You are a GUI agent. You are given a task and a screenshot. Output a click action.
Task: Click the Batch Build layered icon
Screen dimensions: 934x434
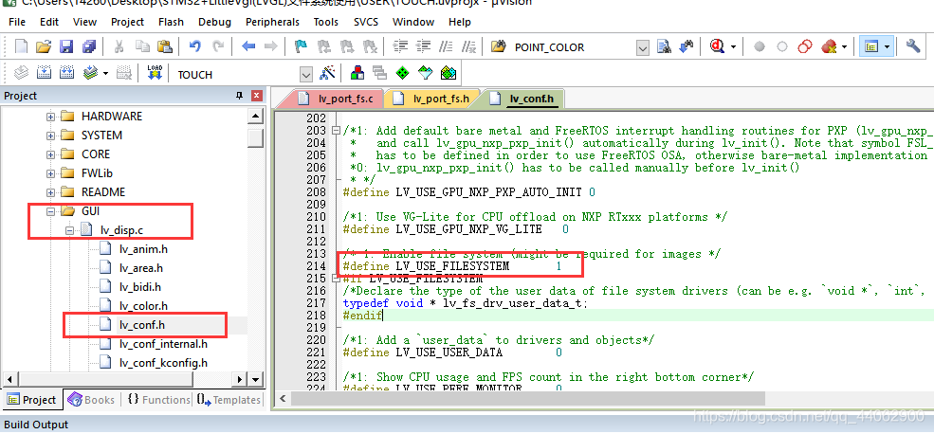[90, 73]
